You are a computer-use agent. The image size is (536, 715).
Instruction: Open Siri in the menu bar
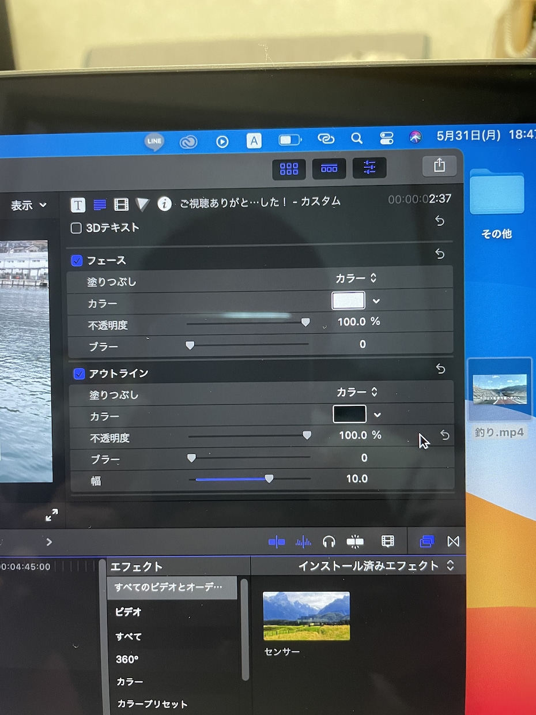pyautogui.click(x=416, y=137)
